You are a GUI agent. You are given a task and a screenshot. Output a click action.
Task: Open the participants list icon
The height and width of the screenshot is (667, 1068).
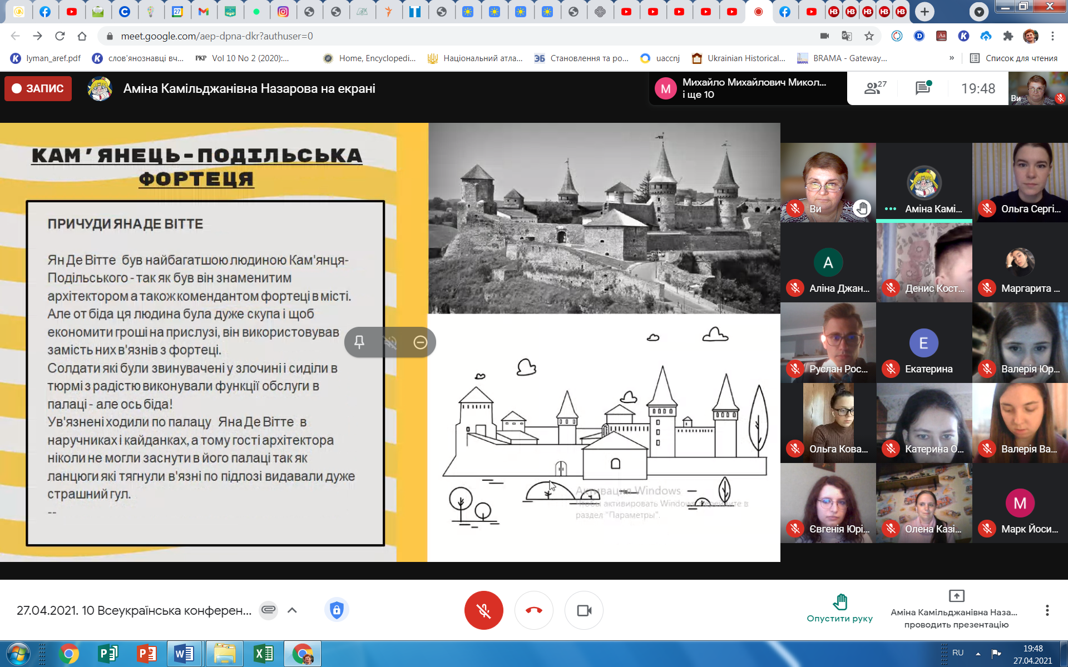(874, 88)
